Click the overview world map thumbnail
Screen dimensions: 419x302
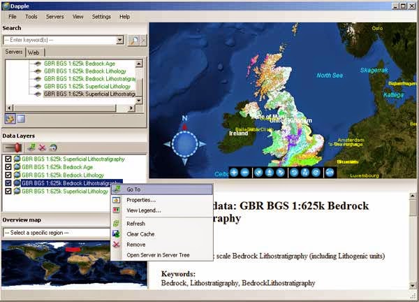[x=74, y=264]
